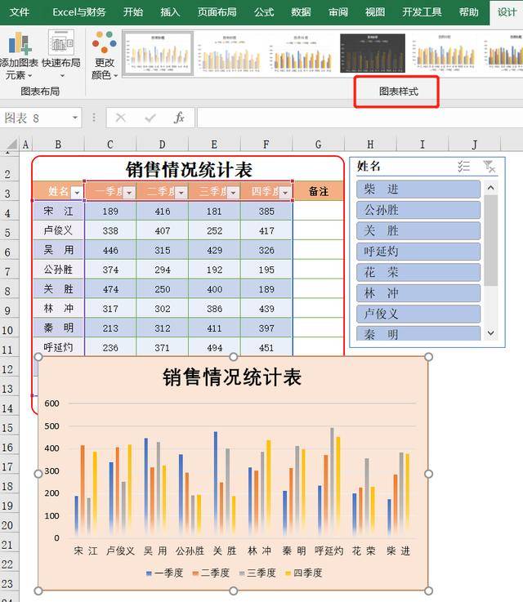Screen dimensions: 523x602
Task: Switch to the 插入 tab
Action: pos(170,12)
